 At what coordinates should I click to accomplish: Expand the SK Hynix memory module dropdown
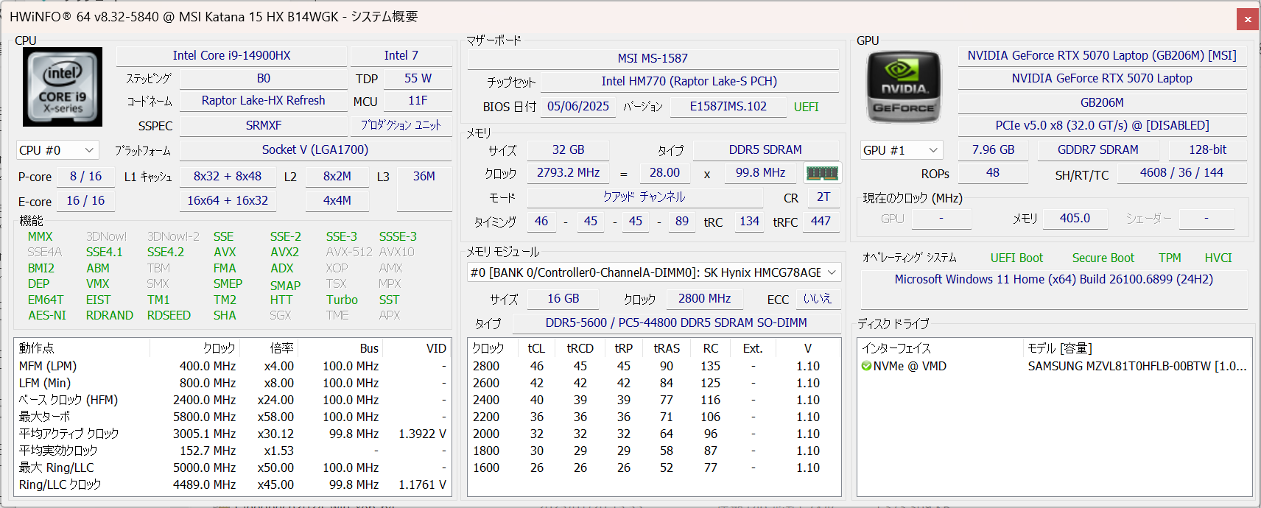(x=832, y=272)
